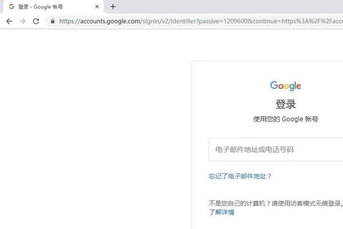
Task: Click the browser forward arrow
Action: click(22, 21)
